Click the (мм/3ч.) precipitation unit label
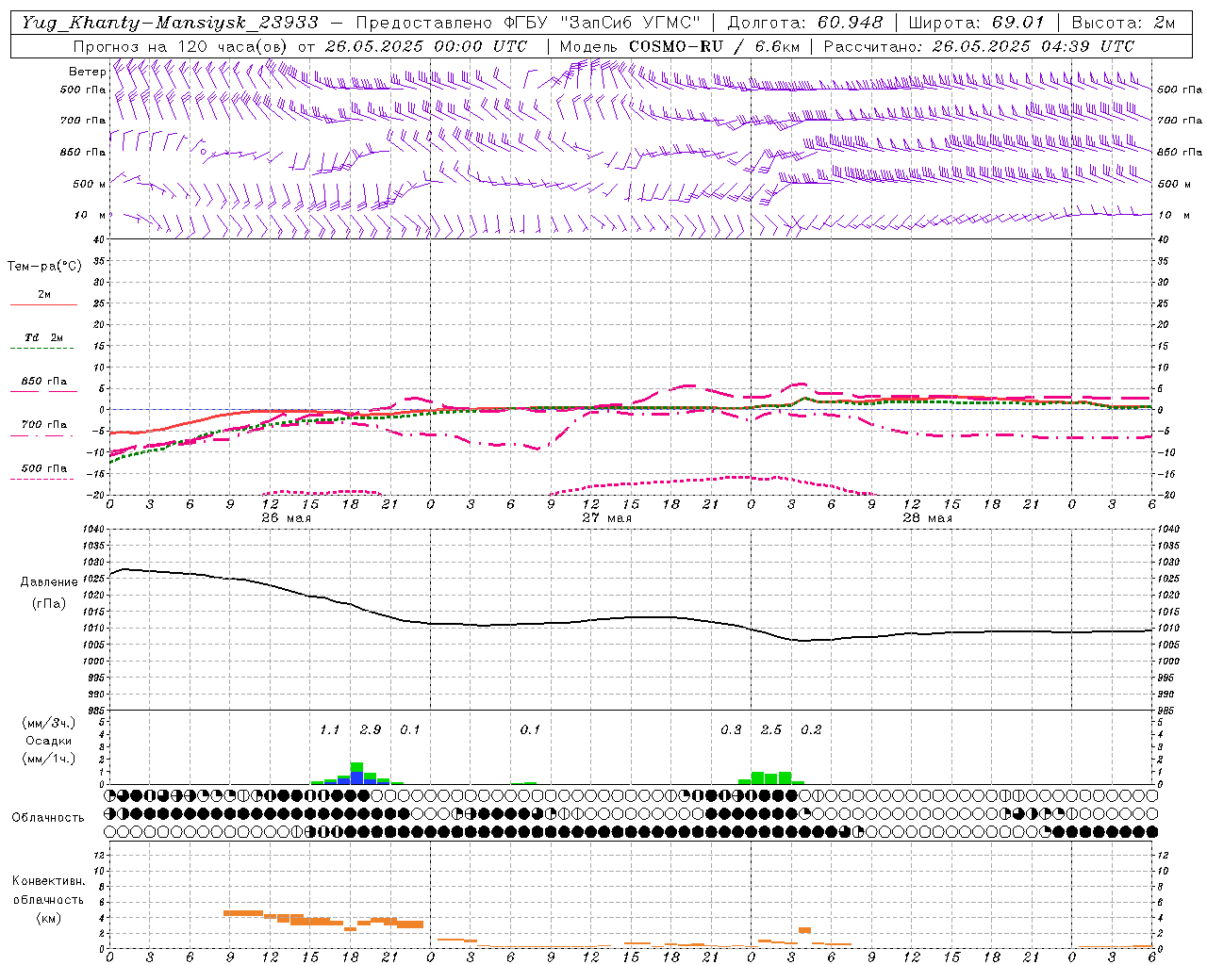 [49, 723]
